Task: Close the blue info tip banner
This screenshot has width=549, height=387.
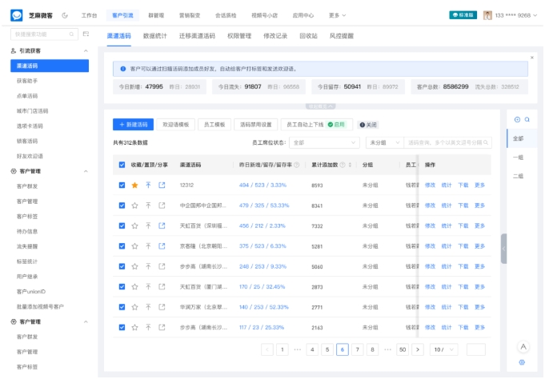Action: (x=532, y=58)
